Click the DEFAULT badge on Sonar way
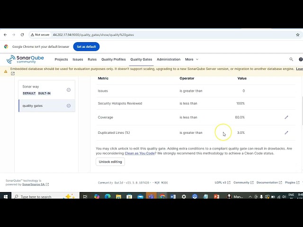This screenshot has width=303, height=227. pyautogui.click(x=29, y=93)
